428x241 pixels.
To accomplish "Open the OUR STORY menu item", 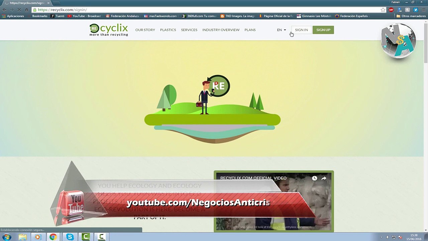I will pyautogui.click(x=145, y=30).
